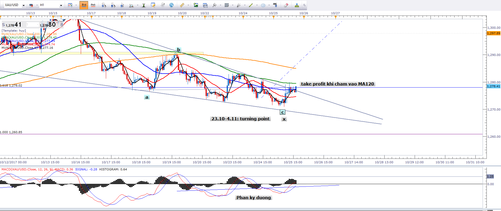The height and width of the screenshot is (211, 501).
Task: Toggle the vertical autoscale green arrow button
Action: [144, 5]
